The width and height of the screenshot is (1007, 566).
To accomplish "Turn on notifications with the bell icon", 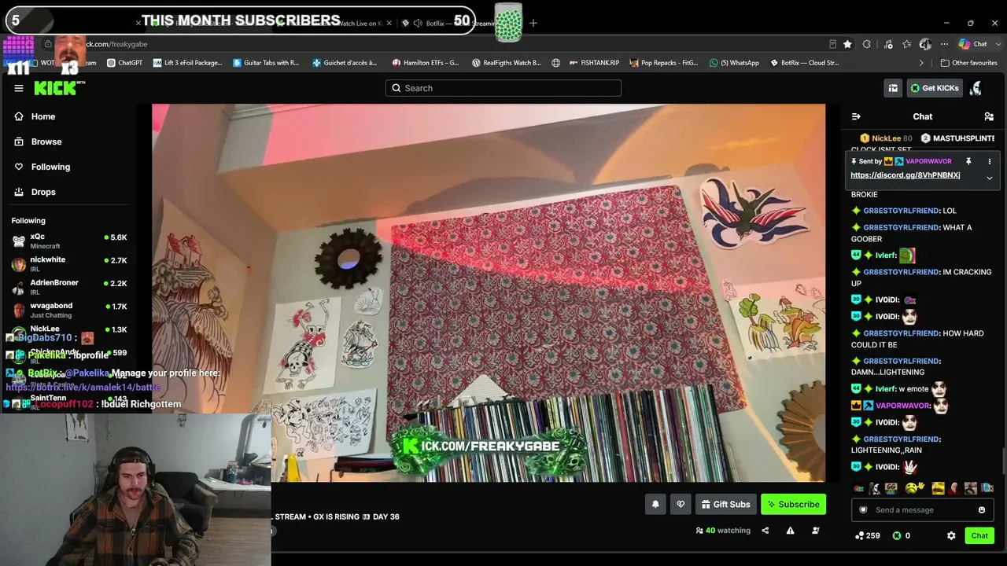I will 655,505.
